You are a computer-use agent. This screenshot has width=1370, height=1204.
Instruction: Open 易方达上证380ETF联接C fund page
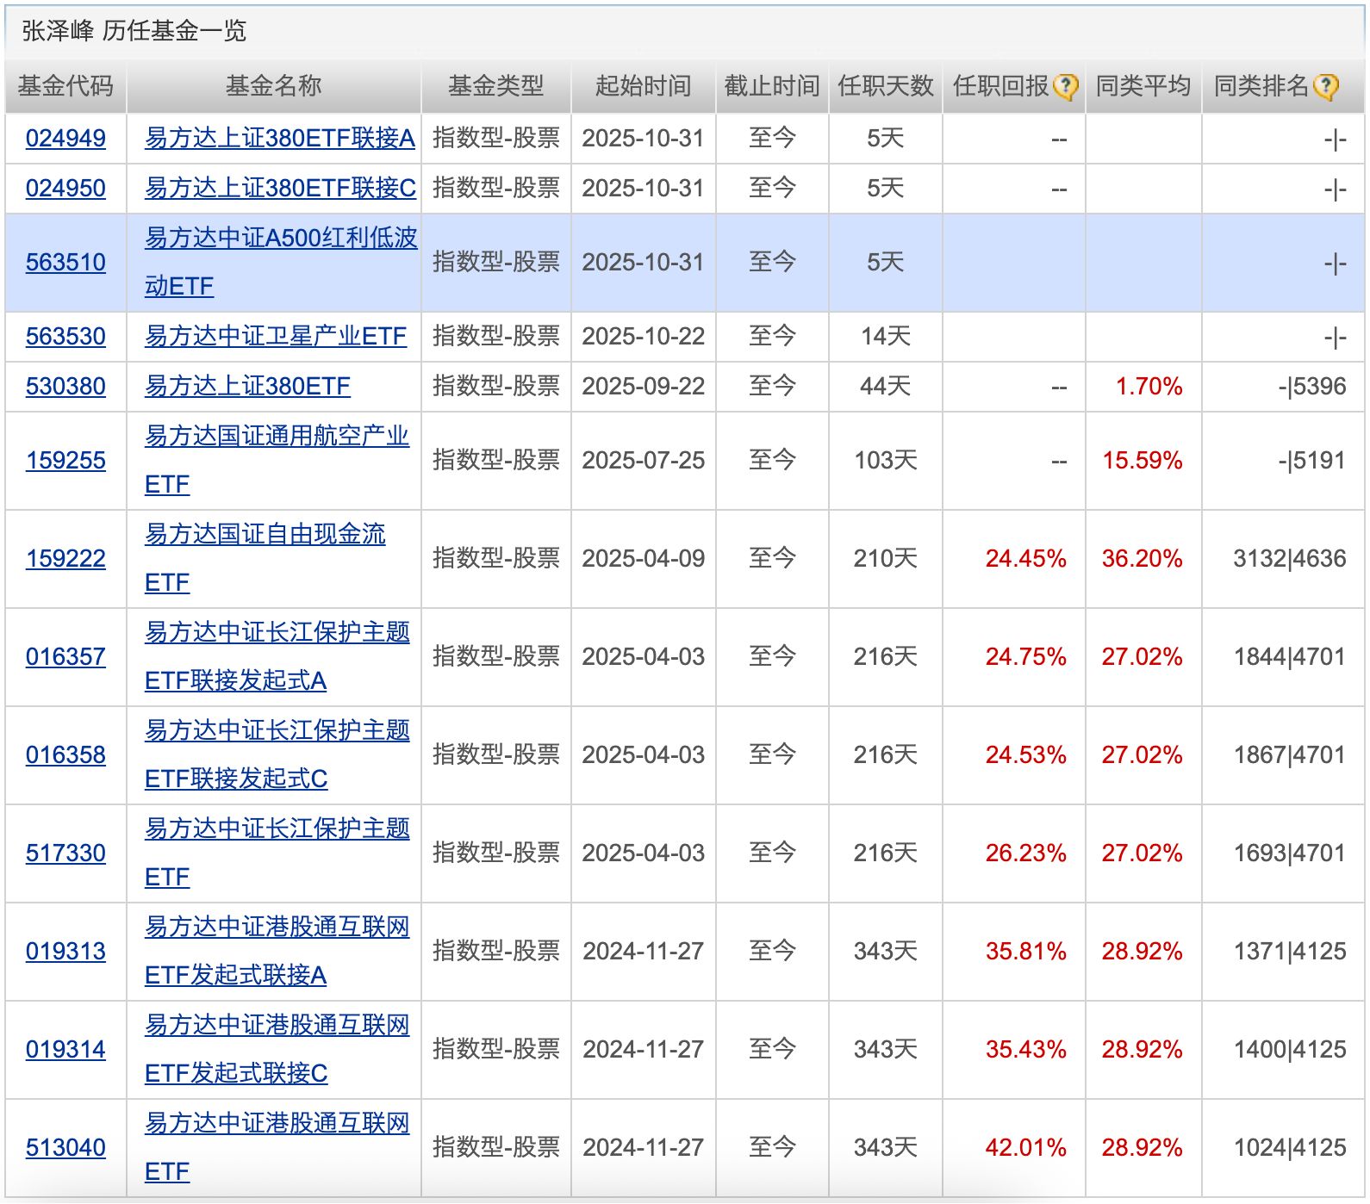point(280,188)
